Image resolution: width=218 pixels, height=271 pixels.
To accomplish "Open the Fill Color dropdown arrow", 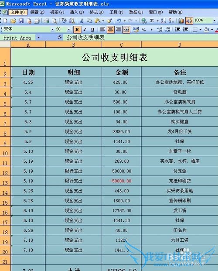I will 212,30.
